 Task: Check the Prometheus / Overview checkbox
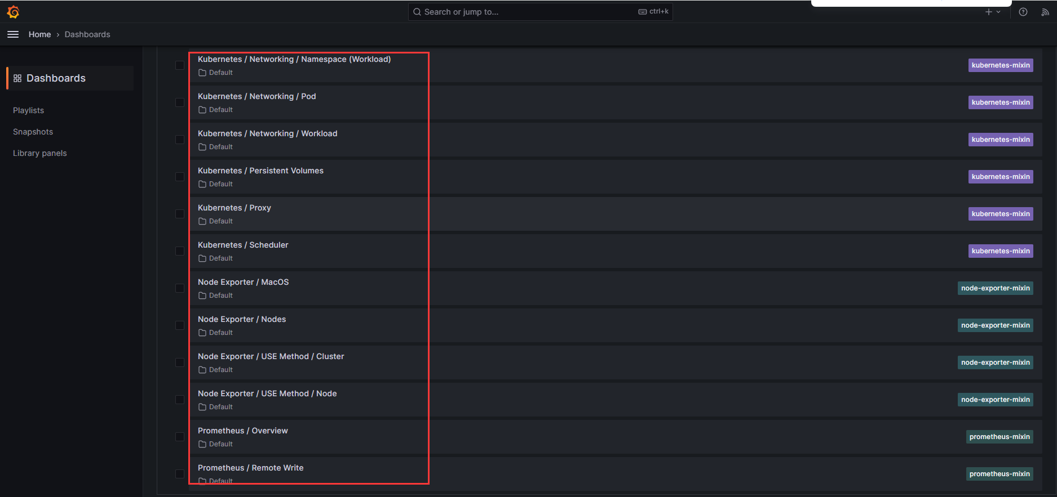click(x=180, y=437)
